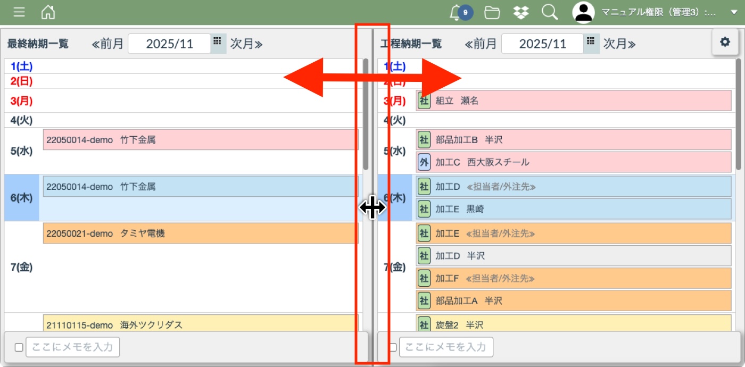Viewport: 745px width, 367px height.
Task: Open notifications bell with badge 9
Action: (456, 12)
